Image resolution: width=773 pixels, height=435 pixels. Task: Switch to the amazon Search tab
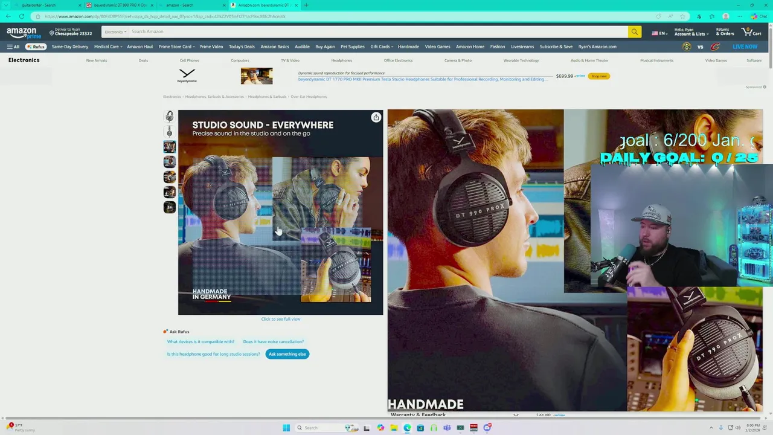point(191,5)
